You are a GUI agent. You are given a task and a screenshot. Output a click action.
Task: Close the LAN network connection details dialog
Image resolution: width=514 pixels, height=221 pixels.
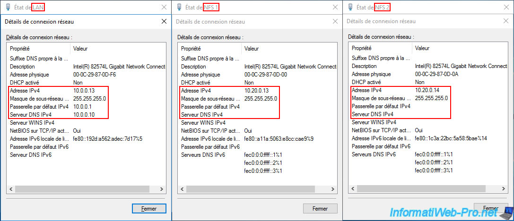tap(164, 22)
